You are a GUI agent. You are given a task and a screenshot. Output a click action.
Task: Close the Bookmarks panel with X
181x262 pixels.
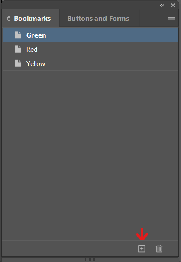tap(173, 6)
